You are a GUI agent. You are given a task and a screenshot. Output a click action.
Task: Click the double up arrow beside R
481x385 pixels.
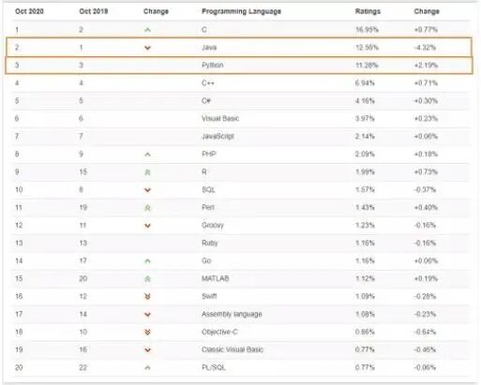tap(147, 172)
